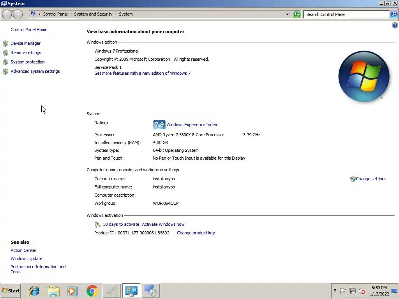Click the muted speaker tray icon
The image size is (399, 299).
point(362,290)
